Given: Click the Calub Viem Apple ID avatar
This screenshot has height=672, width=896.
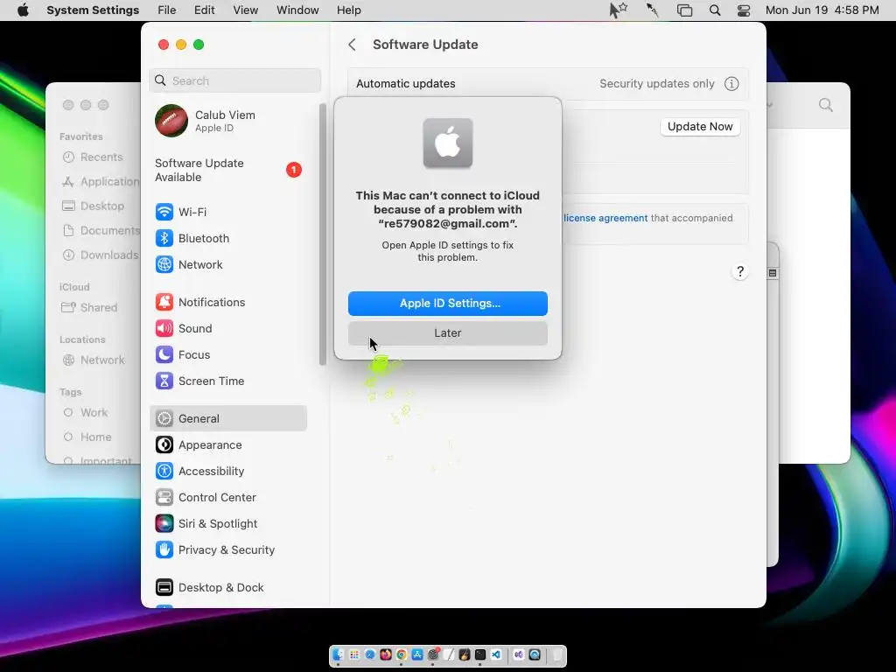Looking at the screenshot, I should coord(171,121).
